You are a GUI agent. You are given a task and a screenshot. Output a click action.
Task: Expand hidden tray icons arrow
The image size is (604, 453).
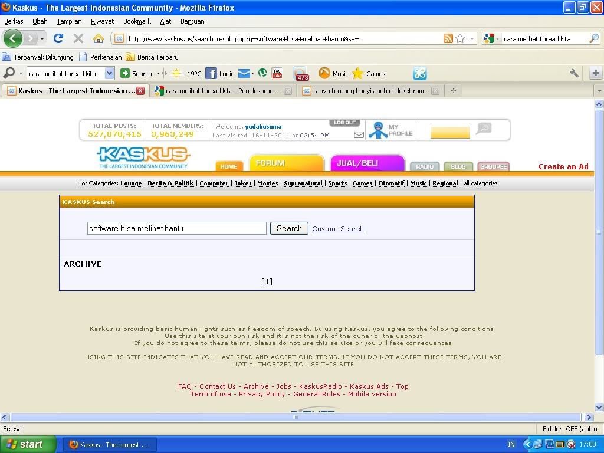tap(528, 445)
